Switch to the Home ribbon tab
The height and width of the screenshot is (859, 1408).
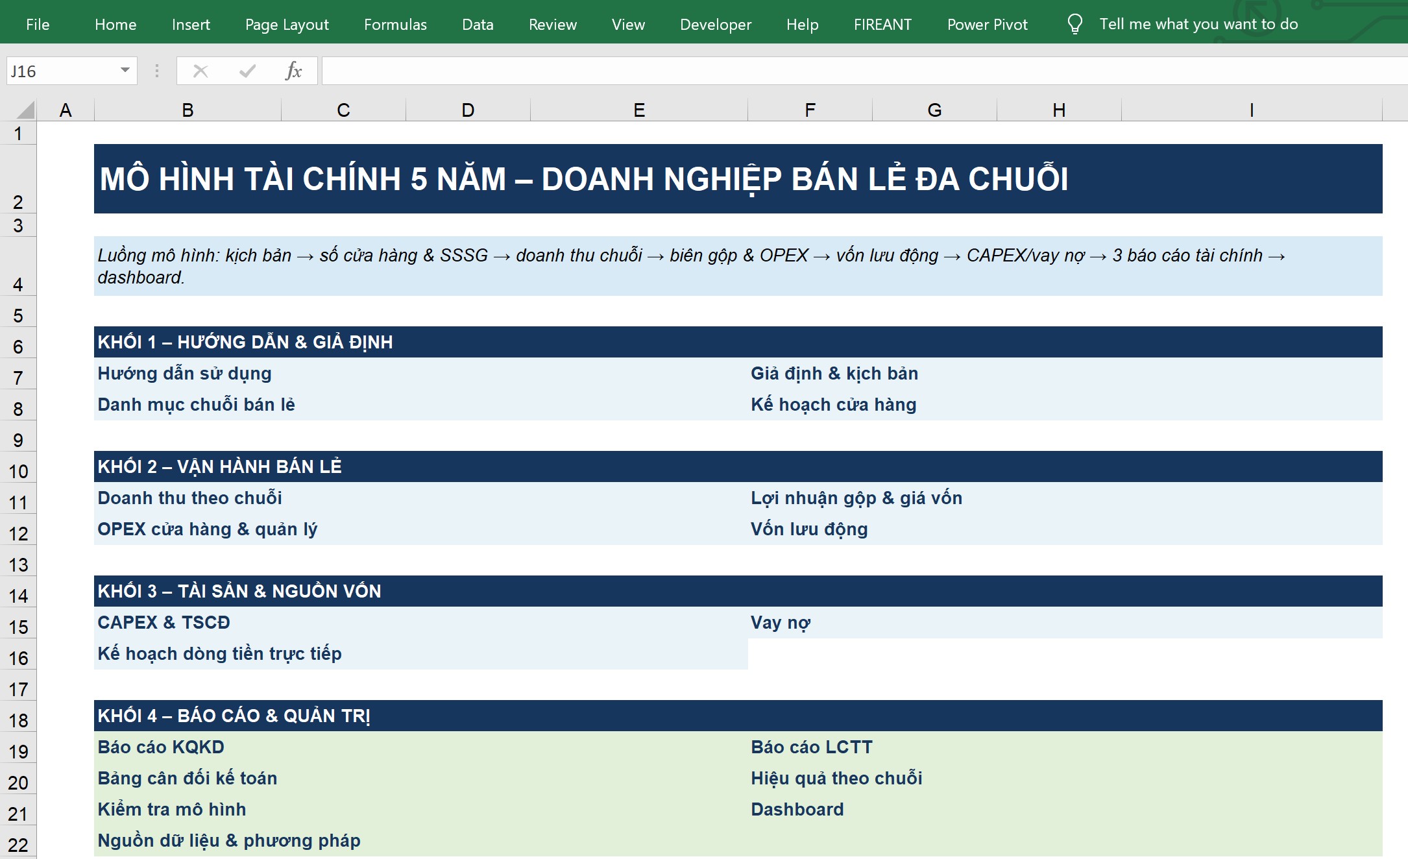point(115,25)
